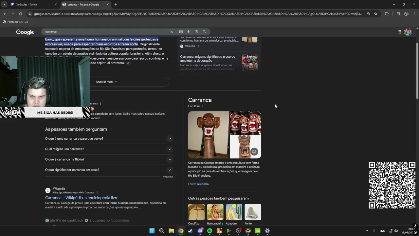The width and height of the screenshot is (419, 236).
Task: Open Steam from the taskbar
Action: coord(191,231)
